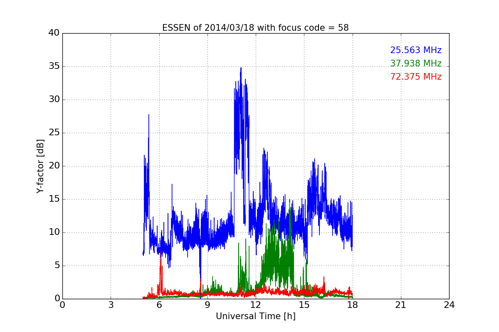Click the y-axis tick label 35
The height and width of the screenshot is (332, 499).
pos(54,66)
